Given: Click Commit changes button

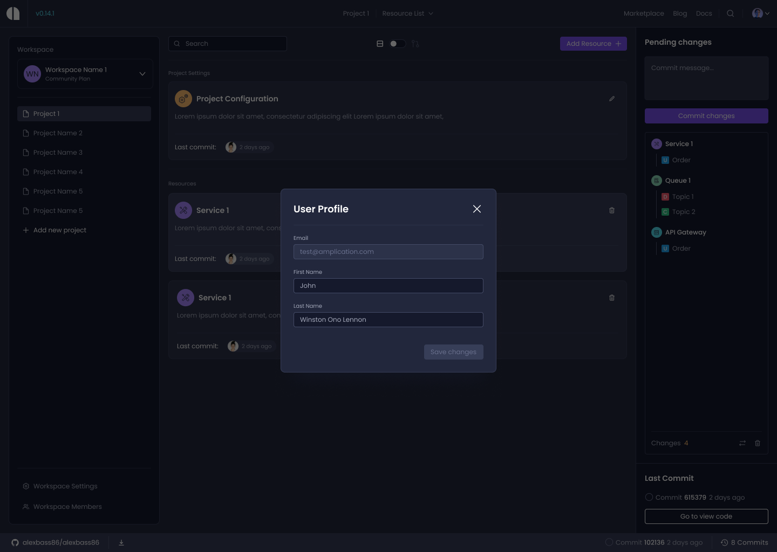Looking at the screenshot, I should pos(706,116).
